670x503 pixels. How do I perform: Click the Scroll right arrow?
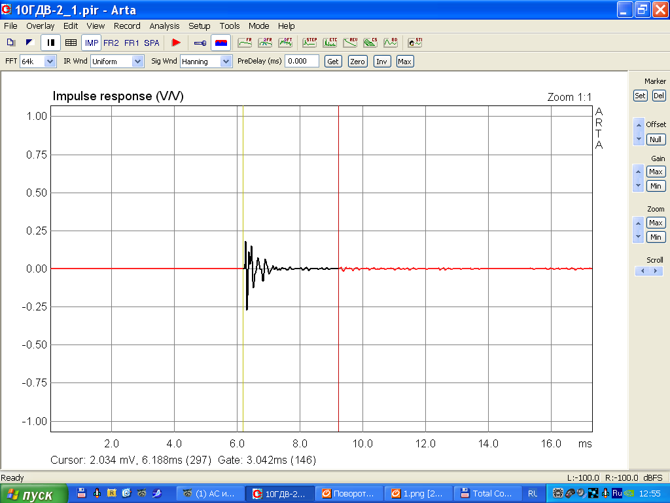(656, 270)
